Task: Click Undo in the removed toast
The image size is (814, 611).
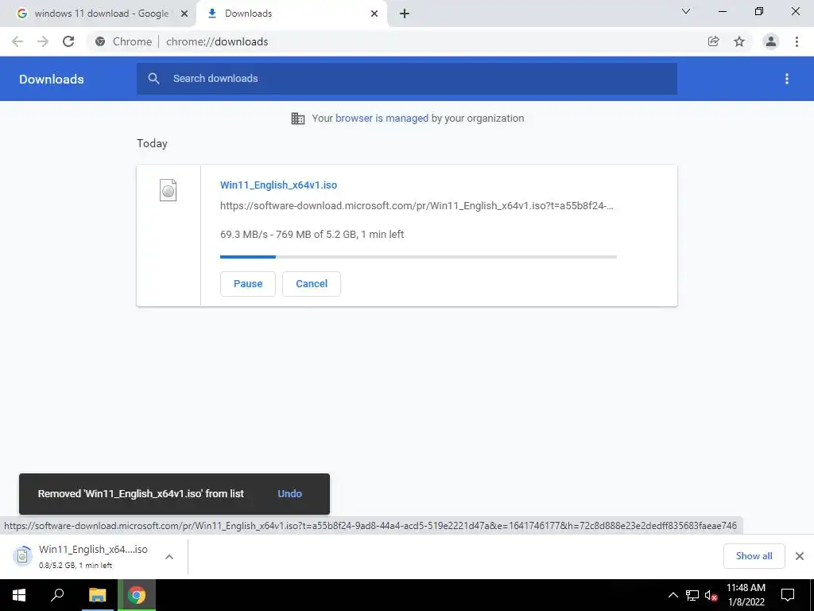Action: (289, 494)
